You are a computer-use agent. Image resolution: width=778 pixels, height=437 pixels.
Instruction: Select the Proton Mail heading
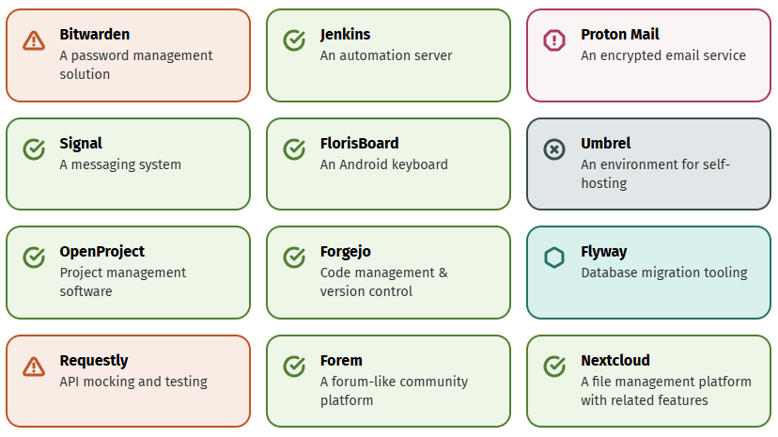pos(620,34)
